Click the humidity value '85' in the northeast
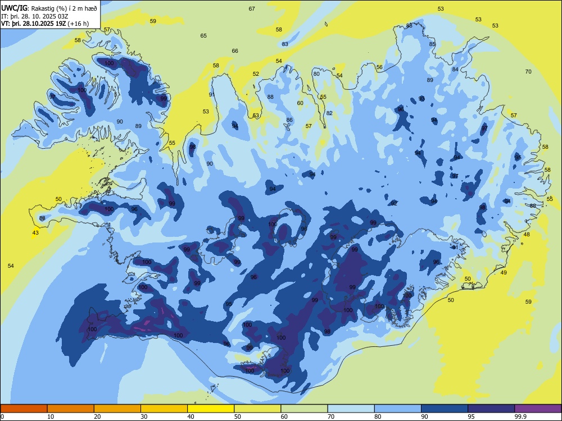The image size is (562, 421). [432, 44]
